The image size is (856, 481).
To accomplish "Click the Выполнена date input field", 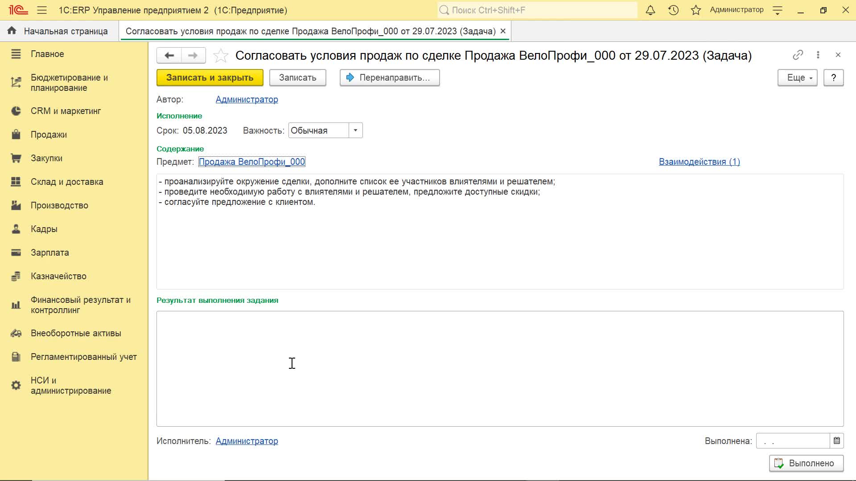I will pos(793,441).
